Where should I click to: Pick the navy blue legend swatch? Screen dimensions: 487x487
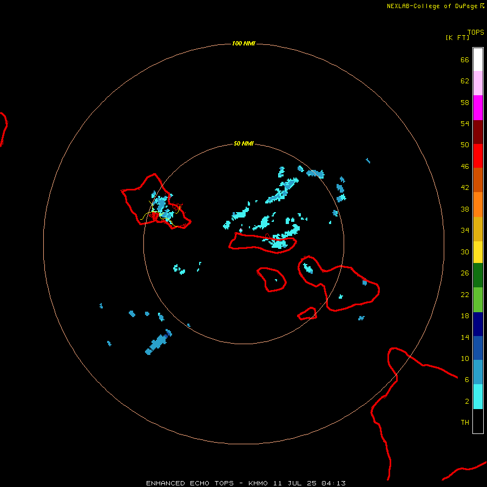click(478, 324)
